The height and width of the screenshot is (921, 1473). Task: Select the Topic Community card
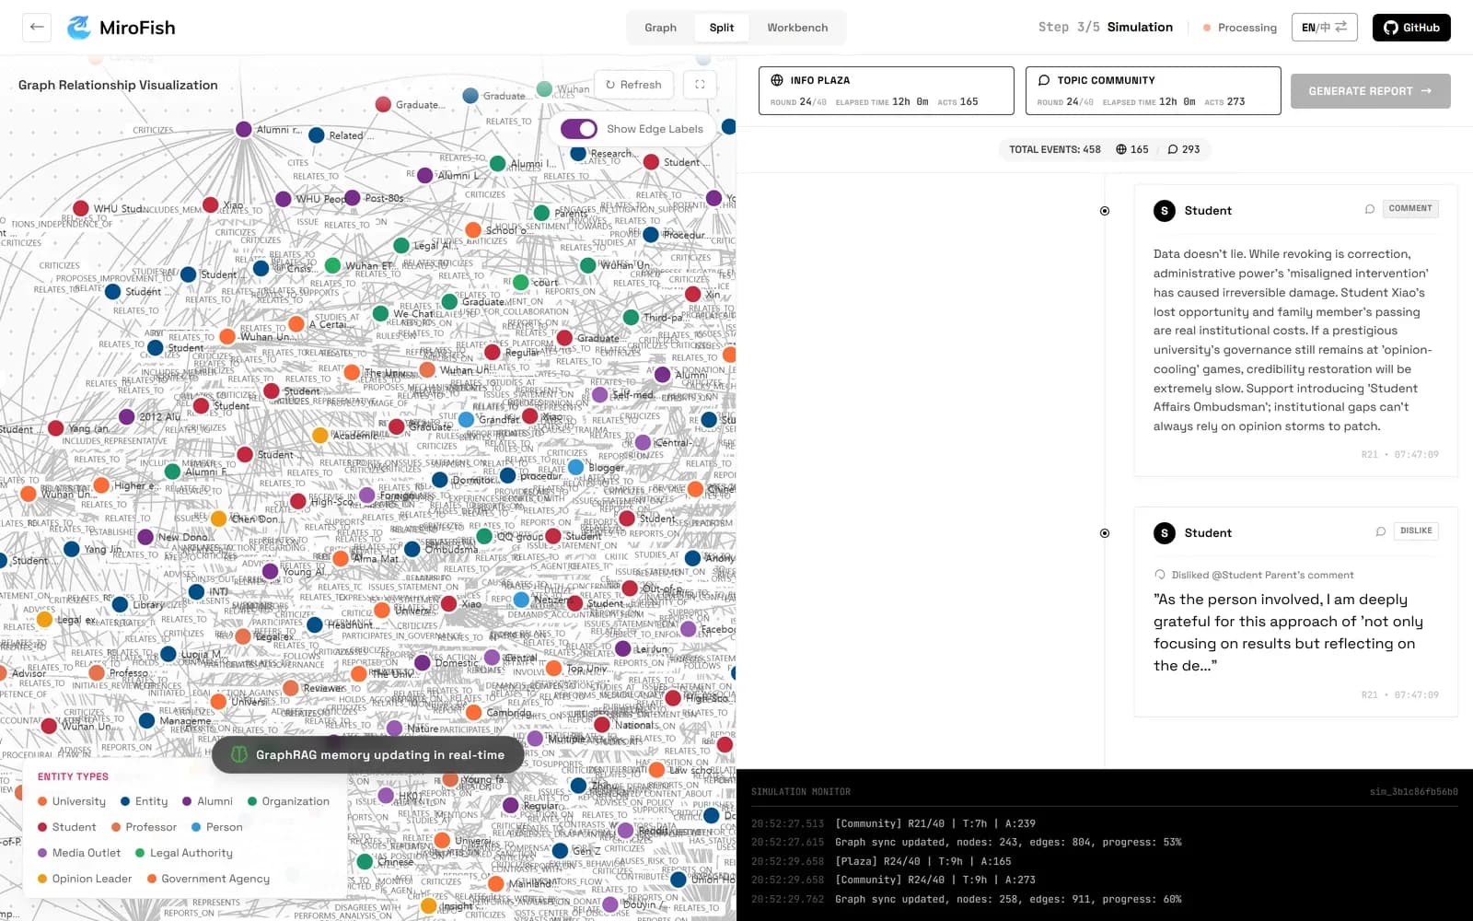pyautogui.click(x=1153, y=90)
